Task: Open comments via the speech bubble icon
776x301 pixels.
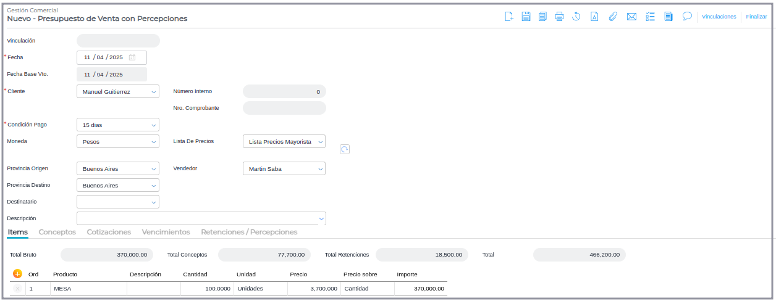Action: click(x=686, y=17)
